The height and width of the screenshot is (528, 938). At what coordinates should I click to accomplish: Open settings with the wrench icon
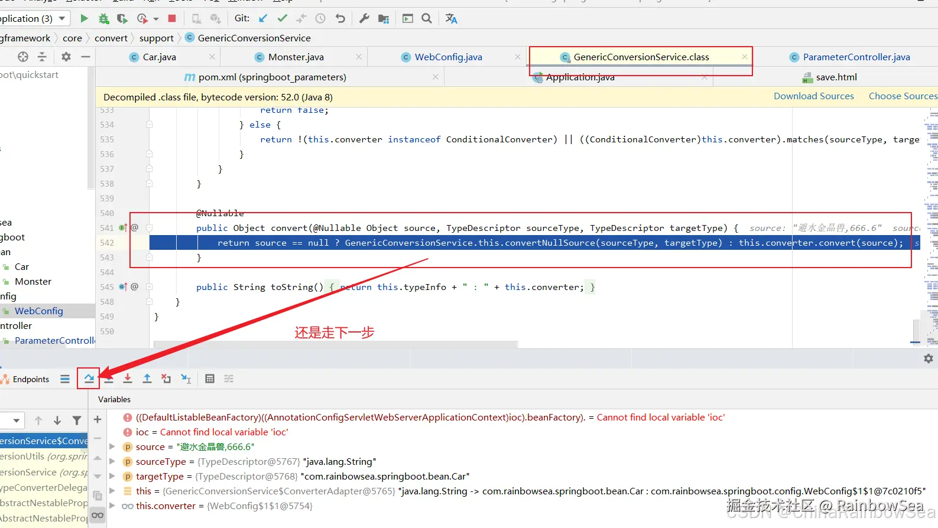[364, 18]
